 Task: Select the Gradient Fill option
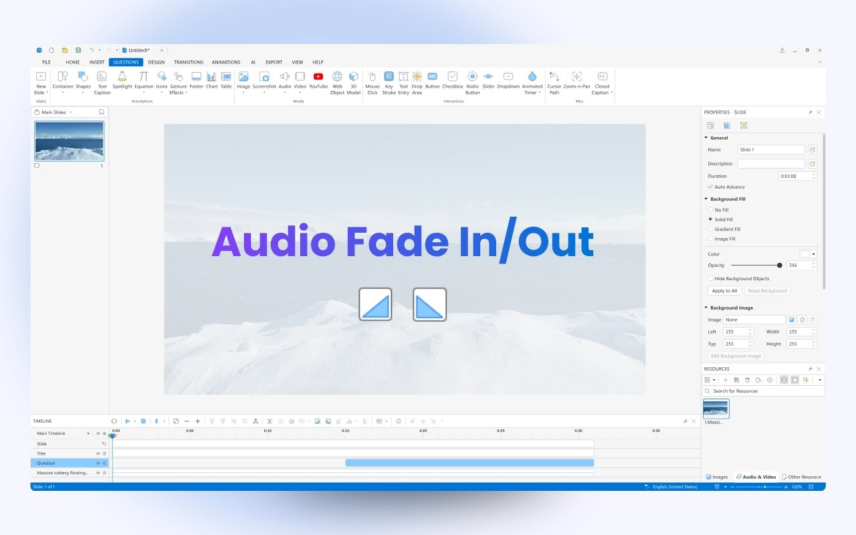pos(710,229)
